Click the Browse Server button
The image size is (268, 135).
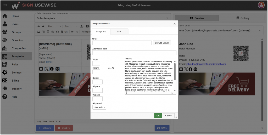tap(162, 43)
